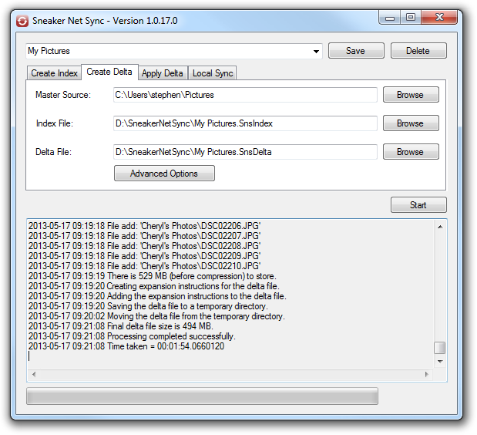Save the current profile
Viewport: 477px width, 435px height.
pyautogui.click(x=356, y=51)
